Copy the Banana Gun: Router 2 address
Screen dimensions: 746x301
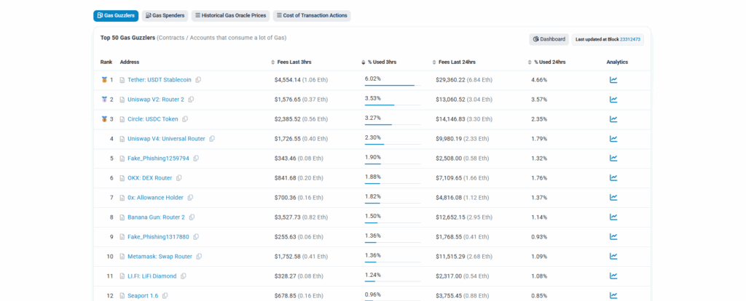[192, 217]
